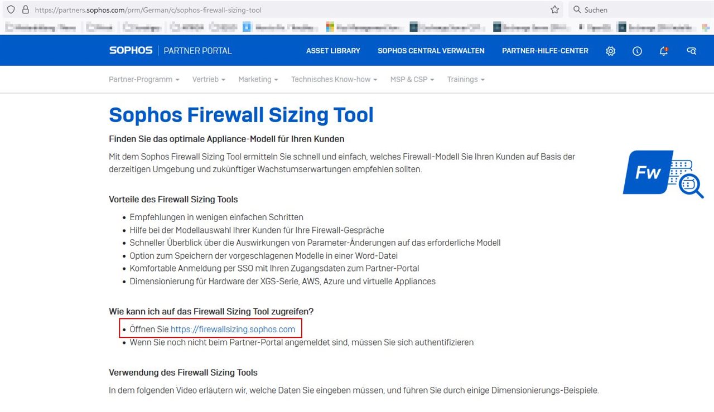
Task: Bookmark this page with the star icon
Action: point(554,9)
